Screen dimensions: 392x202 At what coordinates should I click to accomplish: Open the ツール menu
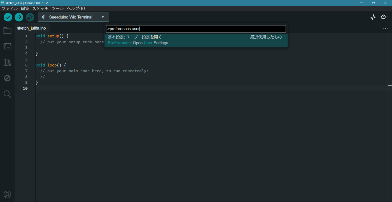pos(58,8)
